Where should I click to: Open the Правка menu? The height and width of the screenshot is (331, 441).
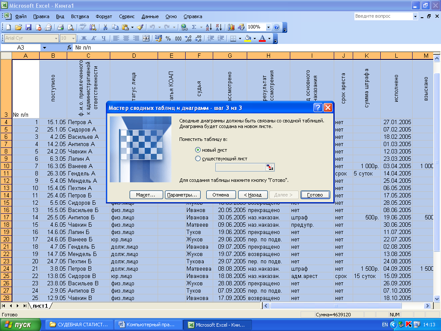41,16
